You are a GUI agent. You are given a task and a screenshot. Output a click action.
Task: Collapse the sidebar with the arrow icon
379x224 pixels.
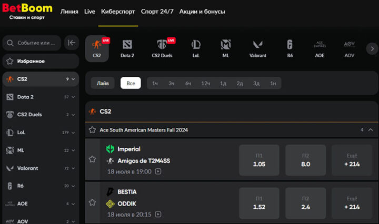[x=72, y=43]
